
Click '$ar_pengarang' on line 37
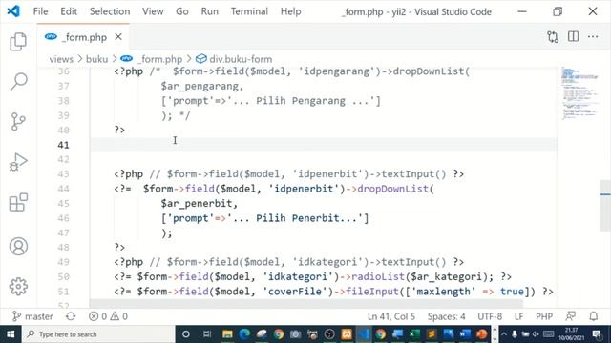200,86
